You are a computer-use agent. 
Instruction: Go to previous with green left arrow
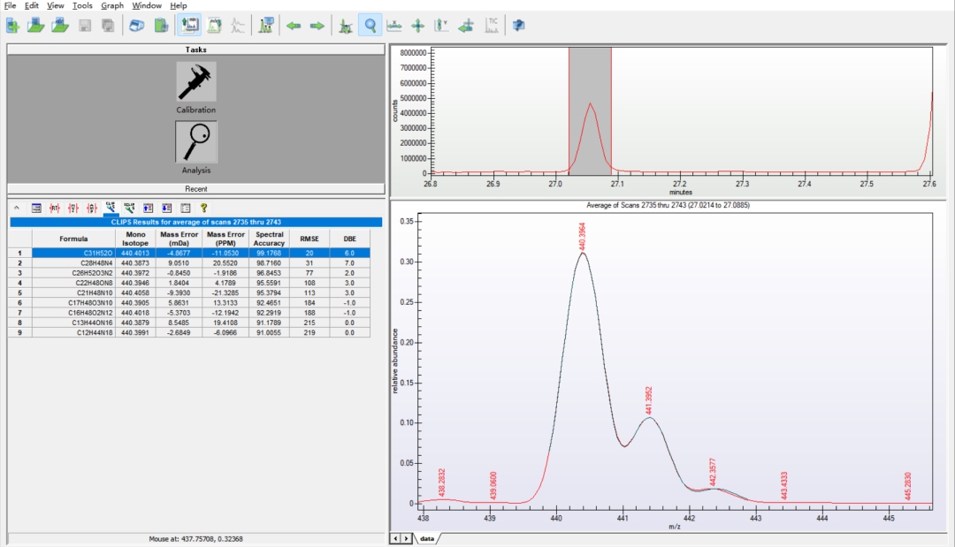(294, 26)
